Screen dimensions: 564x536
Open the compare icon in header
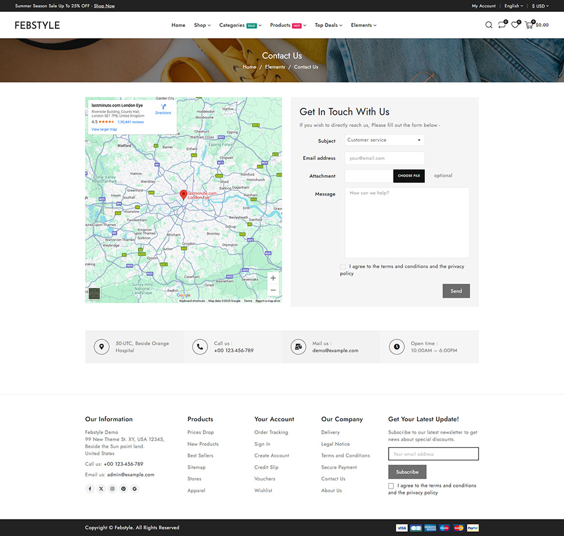pyautogui.click(x=501, y=25)
